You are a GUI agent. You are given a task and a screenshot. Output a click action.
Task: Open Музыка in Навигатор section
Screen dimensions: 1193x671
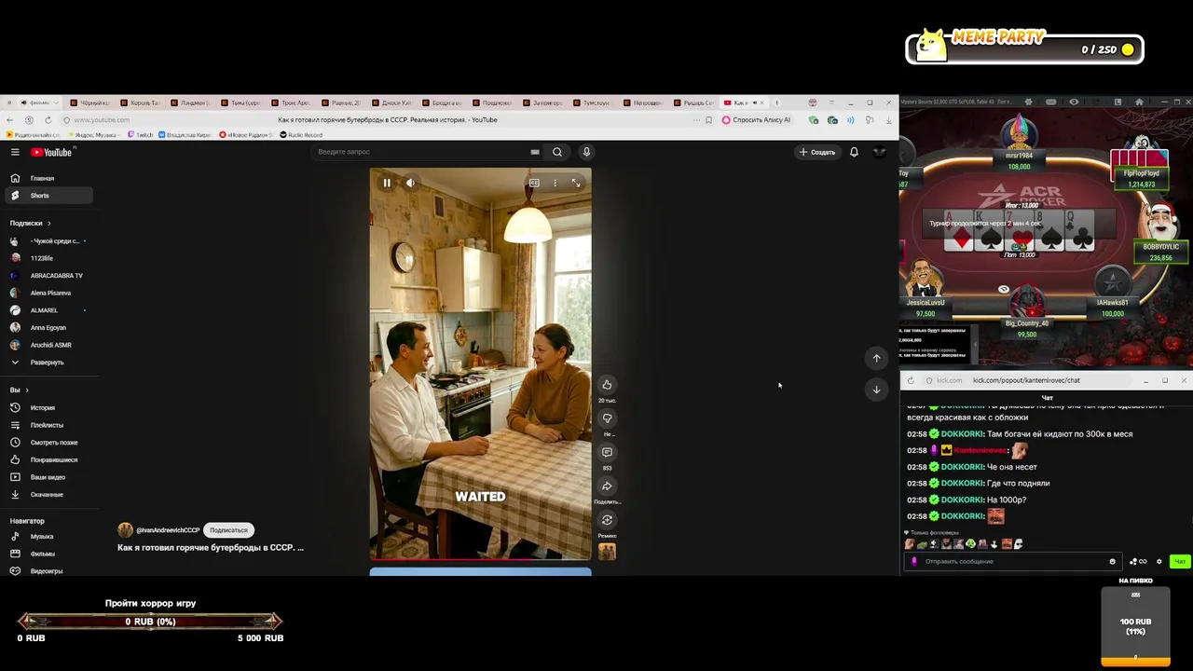pyautogui.click(x=47, y=537)
